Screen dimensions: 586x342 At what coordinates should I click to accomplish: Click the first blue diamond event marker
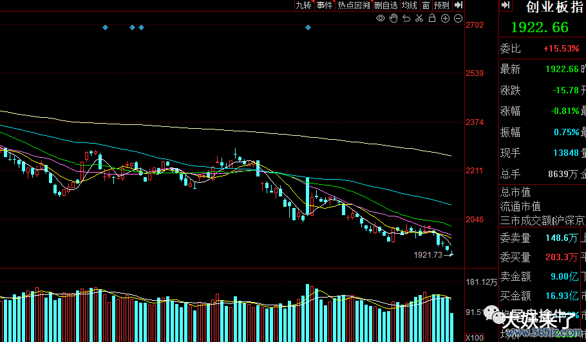tap(106, 28)
